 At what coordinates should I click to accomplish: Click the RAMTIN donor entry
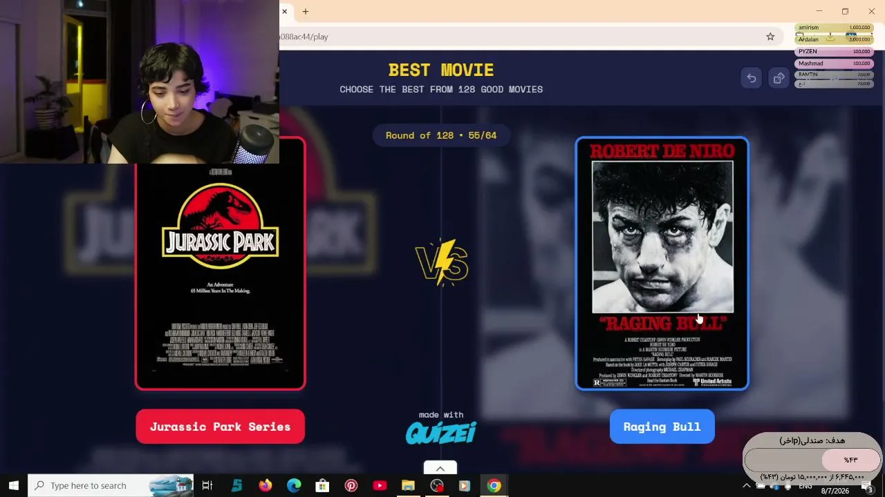point(834,75)
